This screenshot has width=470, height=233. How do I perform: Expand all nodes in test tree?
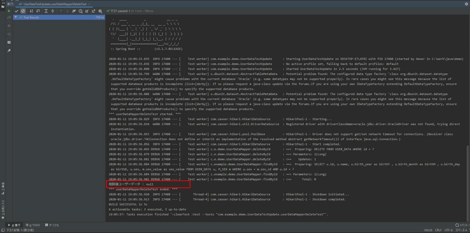(46, 11)
